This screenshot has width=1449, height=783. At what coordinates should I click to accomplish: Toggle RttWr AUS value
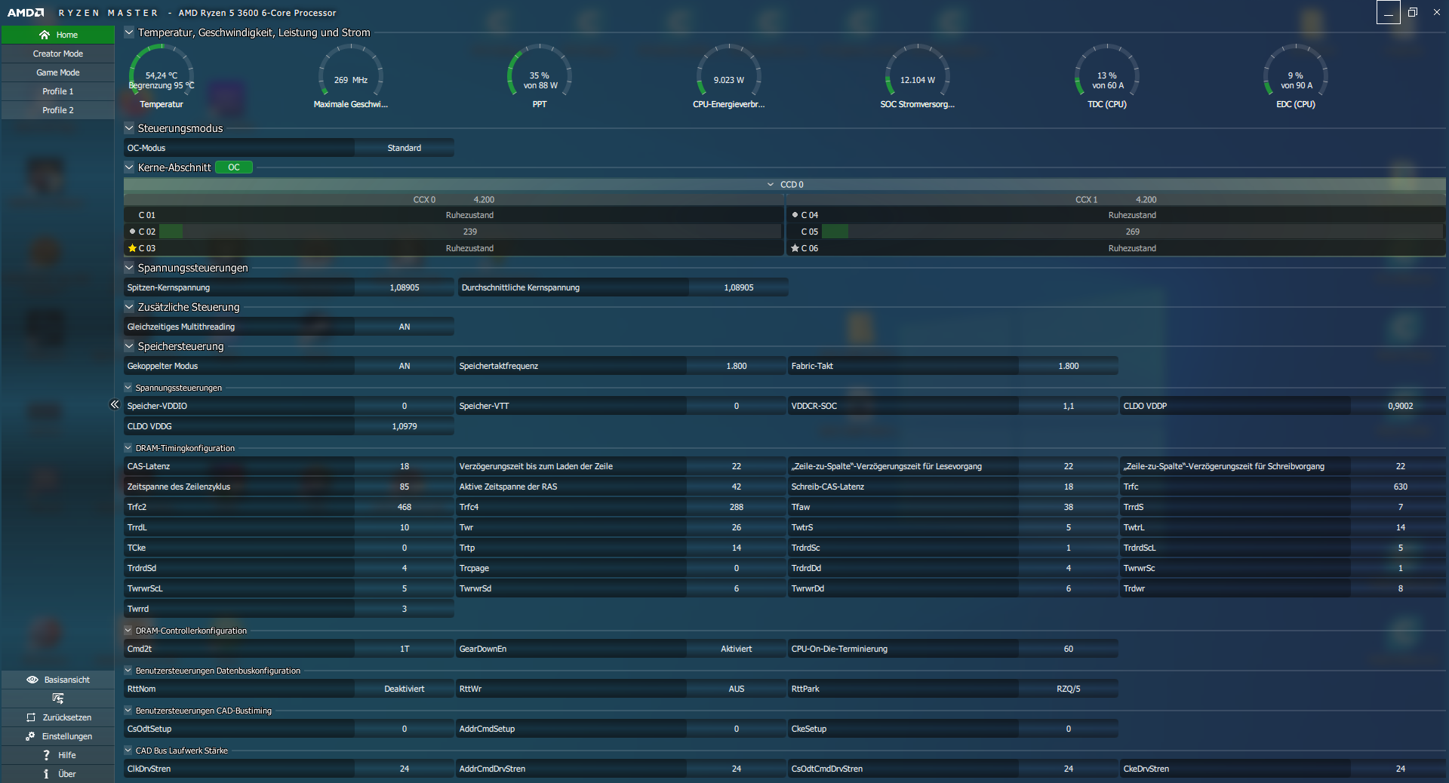(737, 689)
